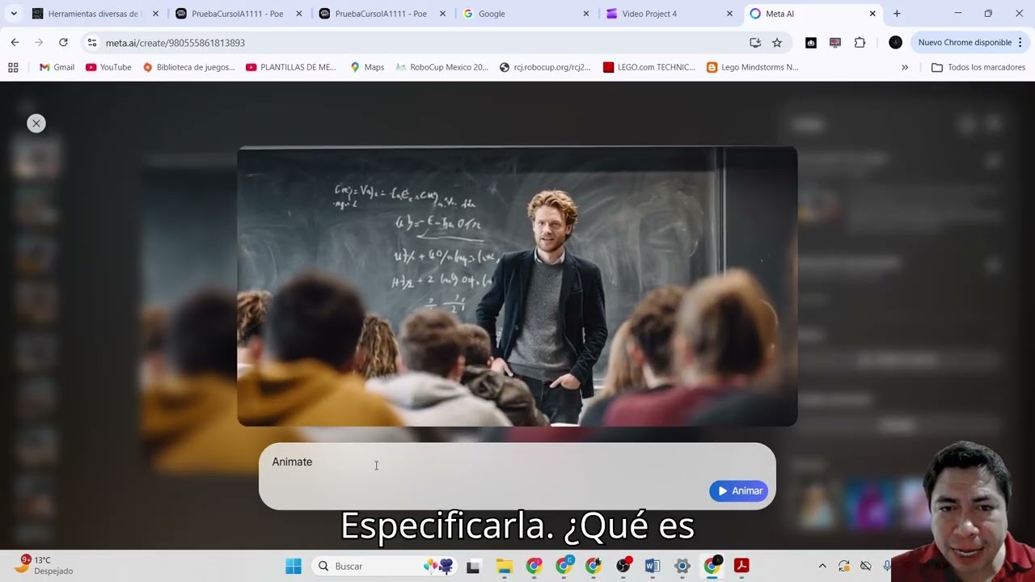Install app icon in address bar
Screen dimensions: 1035x582
pos(755,42)
